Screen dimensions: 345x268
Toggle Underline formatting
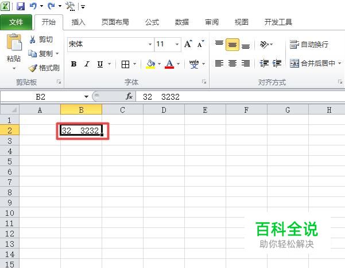[100, 64]
